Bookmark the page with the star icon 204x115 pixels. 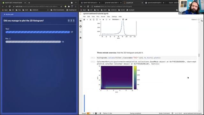[61, 6]
